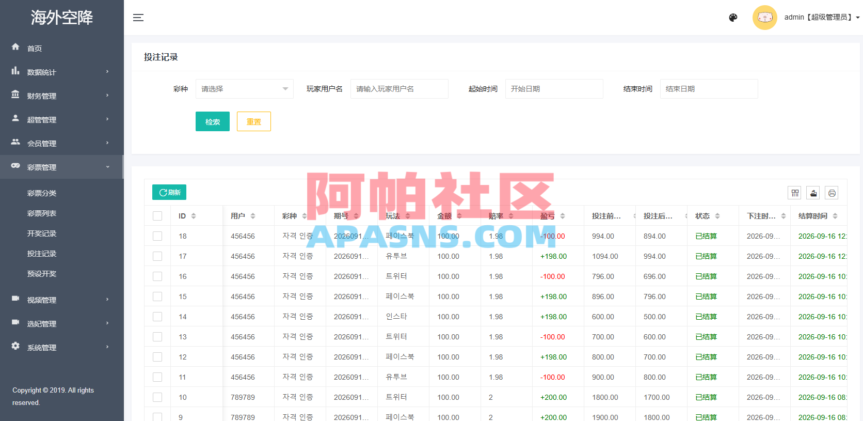Screen dimensions: 863x421
Task: Click the green 检索 search button
Action: 213,121
